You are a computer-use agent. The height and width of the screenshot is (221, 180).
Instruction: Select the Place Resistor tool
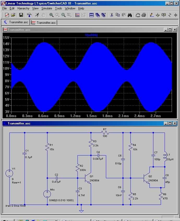coord(170,15)
